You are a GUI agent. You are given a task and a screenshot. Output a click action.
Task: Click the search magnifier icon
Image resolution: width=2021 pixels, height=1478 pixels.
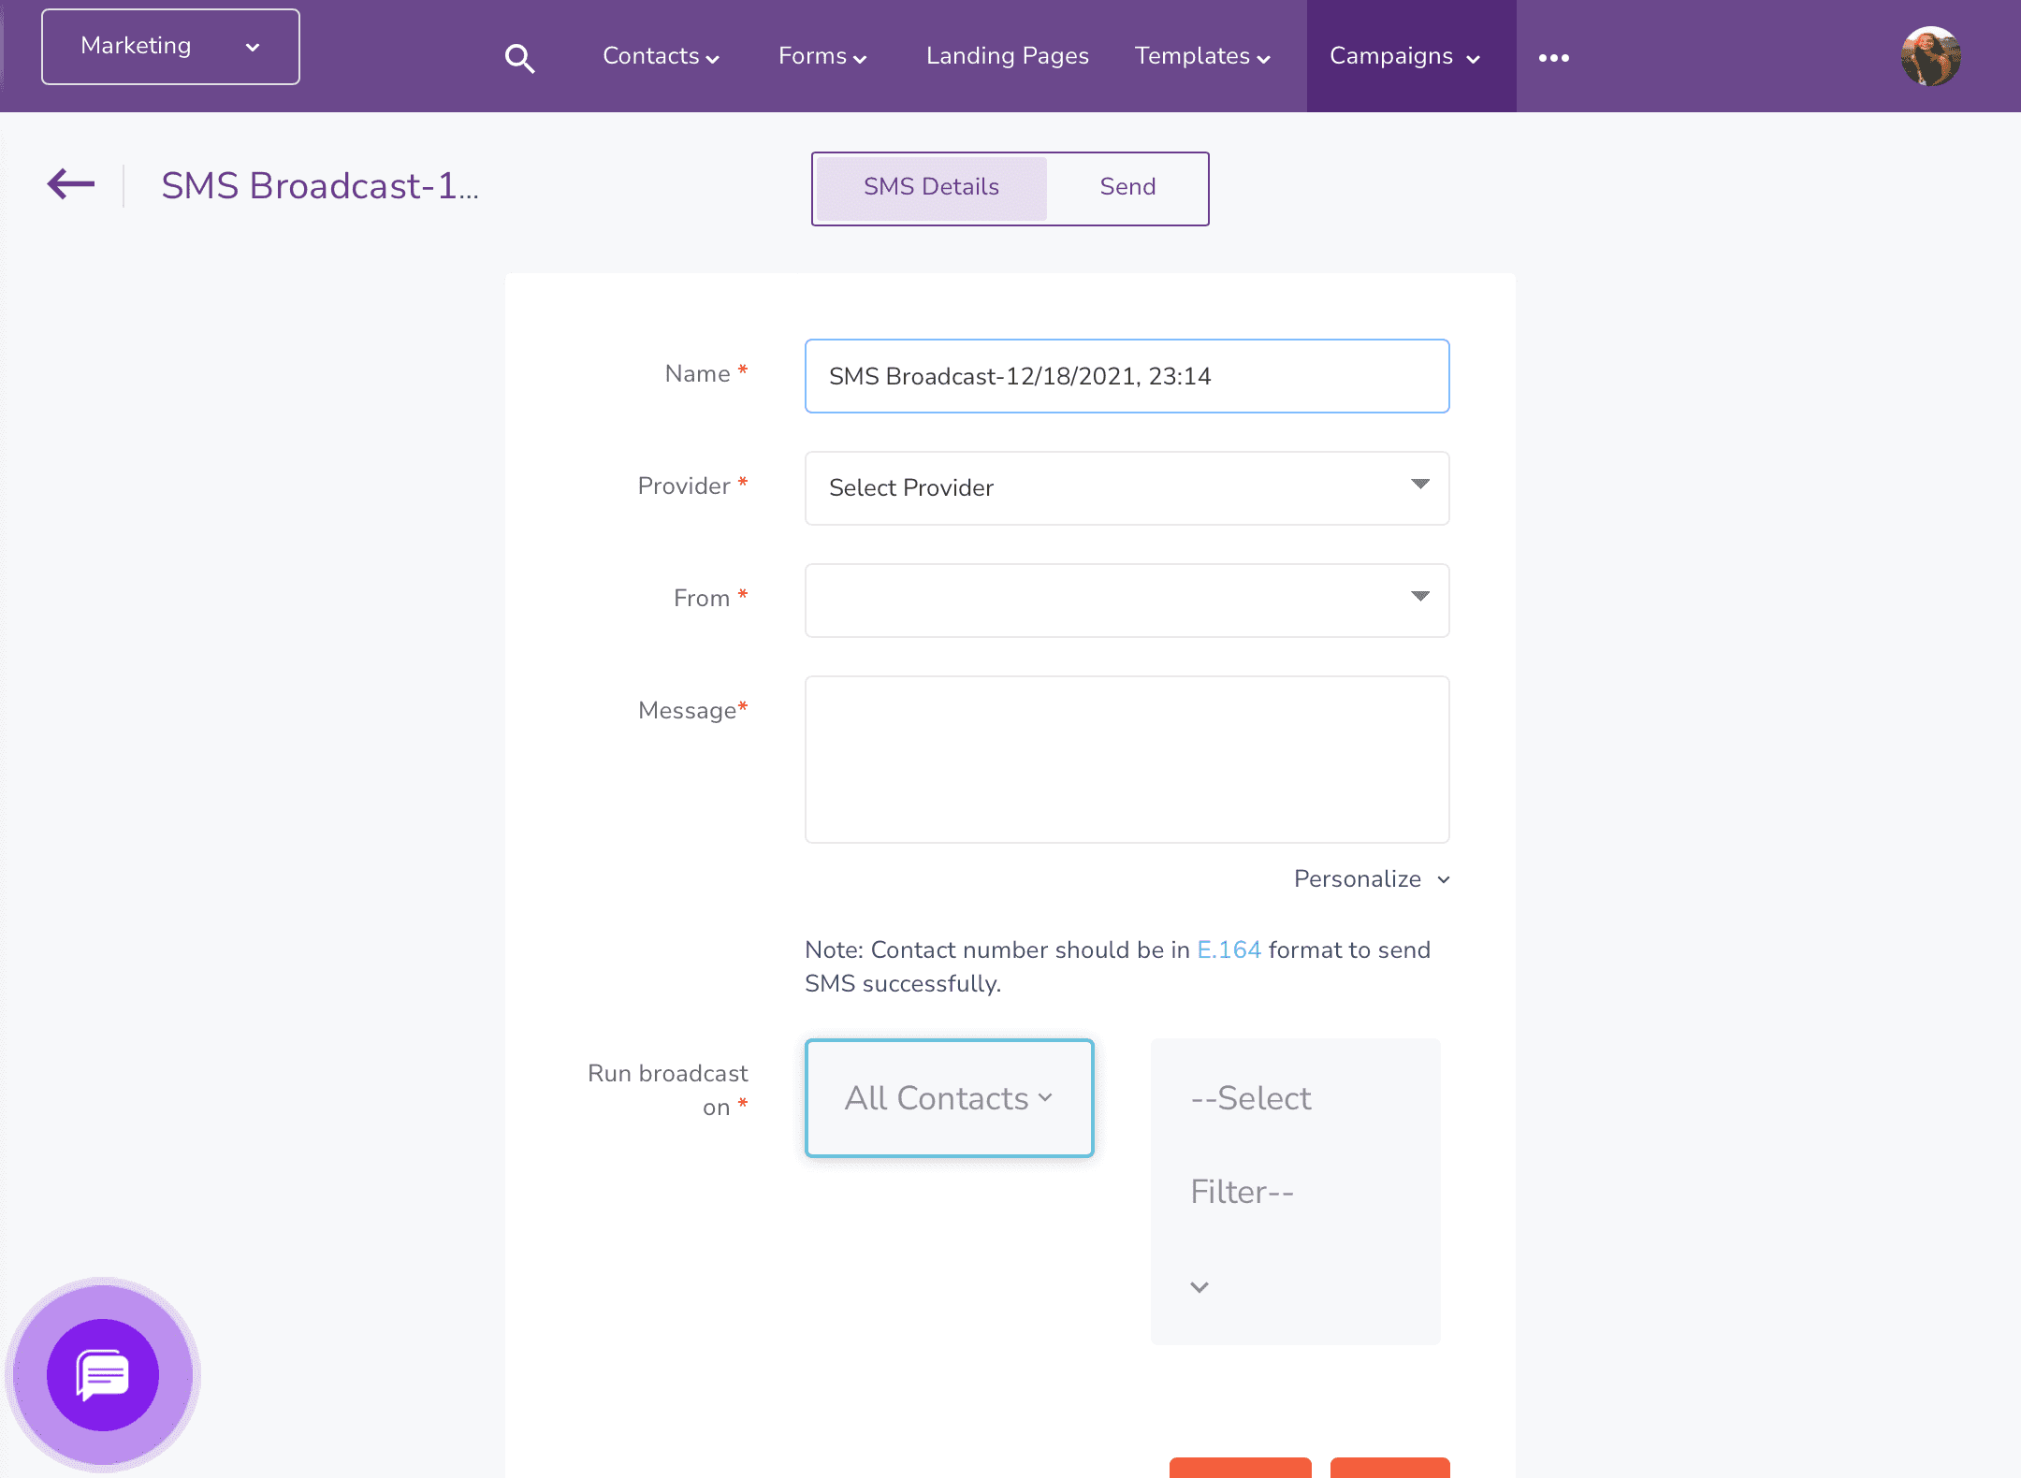tap(519, 58)
